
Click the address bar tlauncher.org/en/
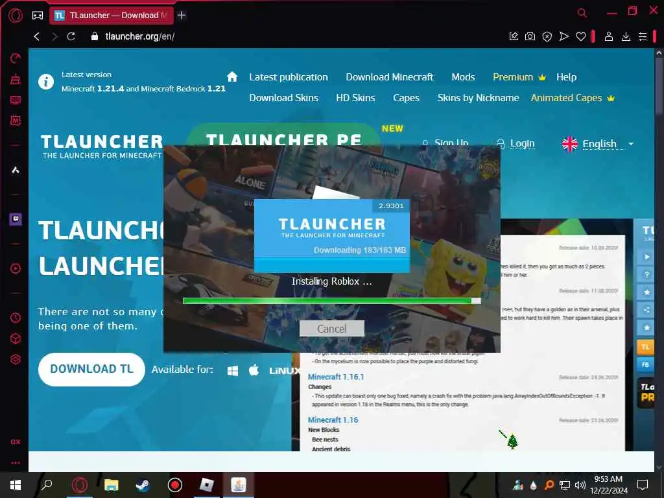(140, 36)
